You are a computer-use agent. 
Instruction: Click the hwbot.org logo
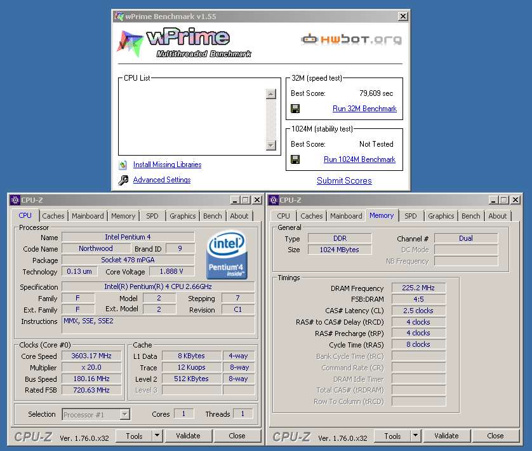(351, 39)
